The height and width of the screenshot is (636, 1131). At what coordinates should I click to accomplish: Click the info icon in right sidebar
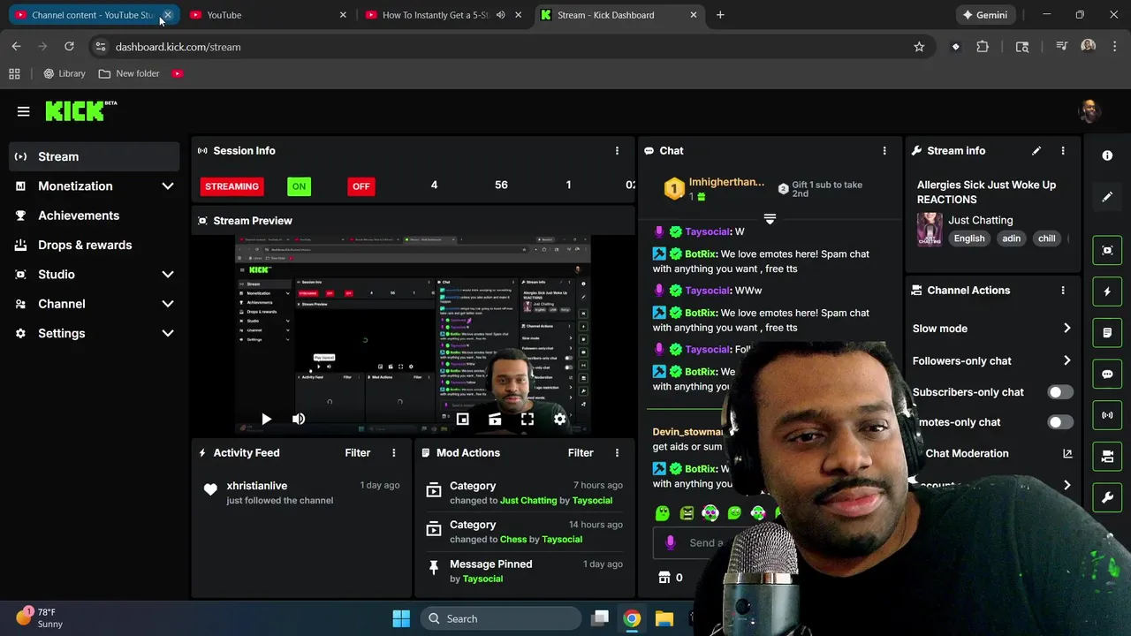pos(1107,155)
